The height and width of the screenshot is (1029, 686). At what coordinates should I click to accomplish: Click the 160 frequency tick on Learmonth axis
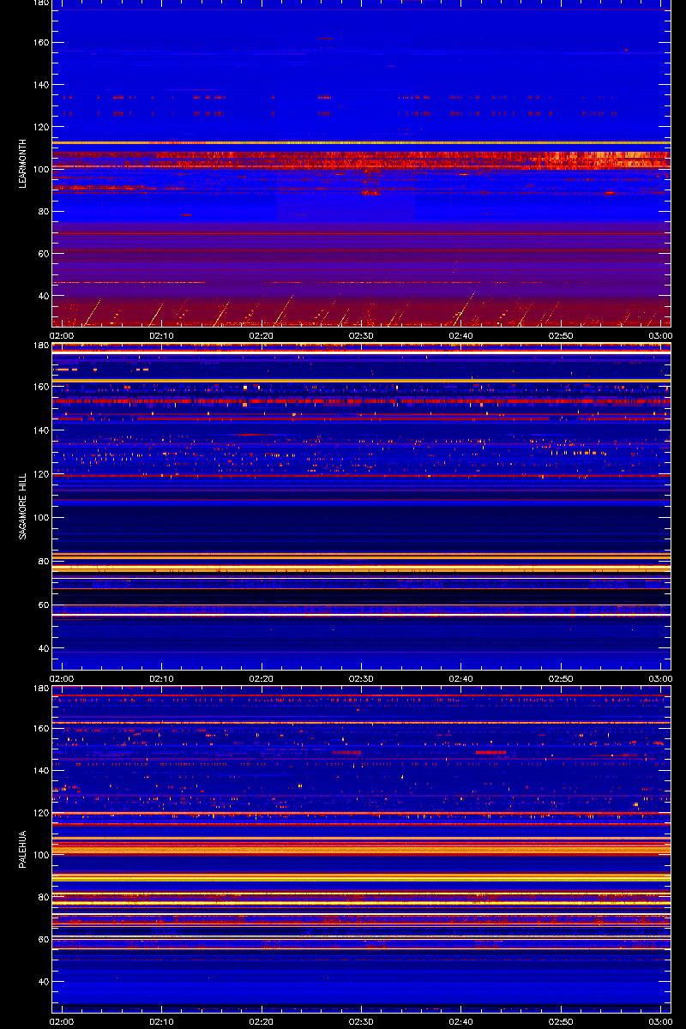(x=40, y=43)
